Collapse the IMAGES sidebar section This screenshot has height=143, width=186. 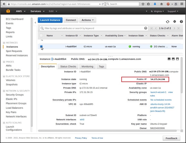coord(4,62)
